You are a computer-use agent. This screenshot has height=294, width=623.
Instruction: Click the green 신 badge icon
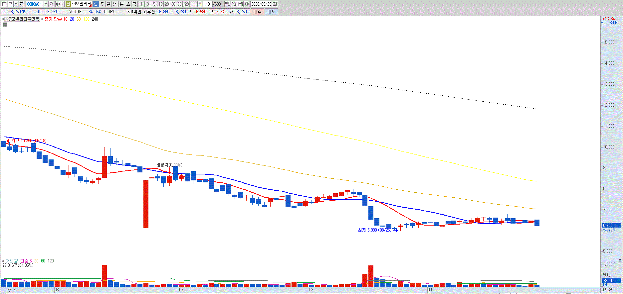[68, 4]
